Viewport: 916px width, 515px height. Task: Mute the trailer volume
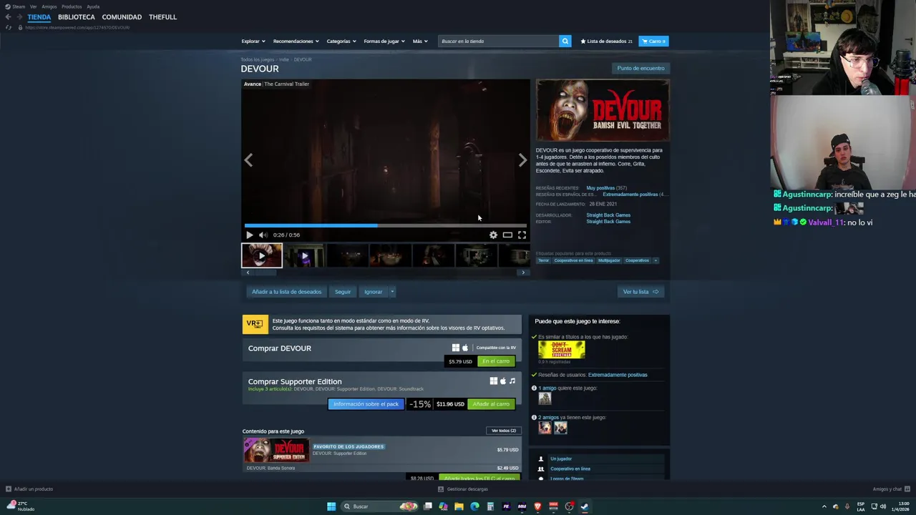(x=263, y=235)
